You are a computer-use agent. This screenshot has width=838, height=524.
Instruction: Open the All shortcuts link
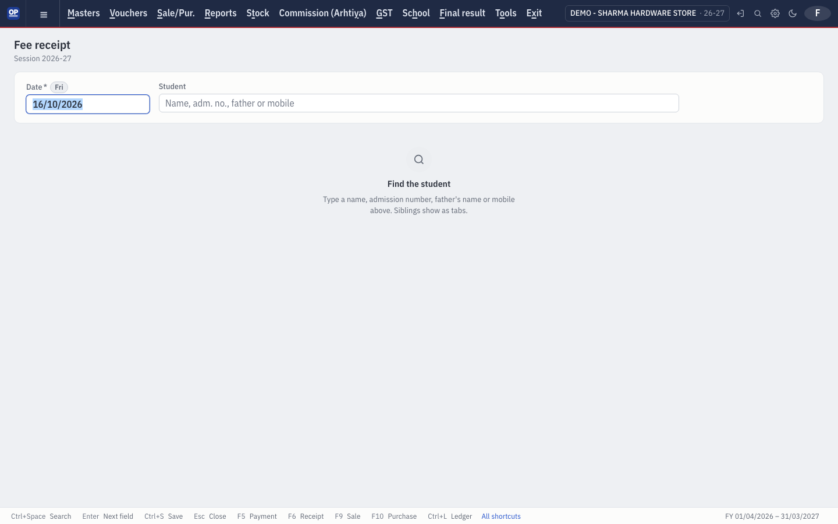[x=501, y=516]
